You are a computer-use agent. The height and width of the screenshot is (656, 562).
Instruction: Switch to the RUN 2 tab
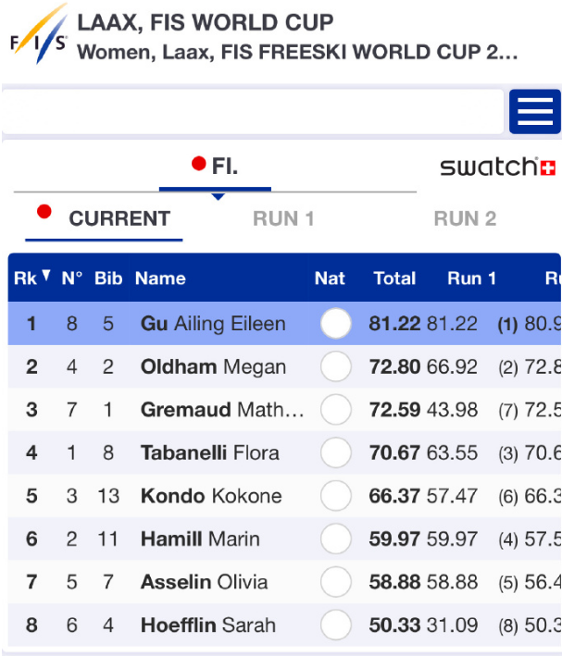(465, 219)
